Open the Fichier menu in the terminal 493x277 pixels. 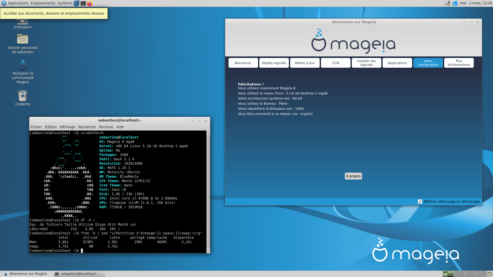point(36,127)
